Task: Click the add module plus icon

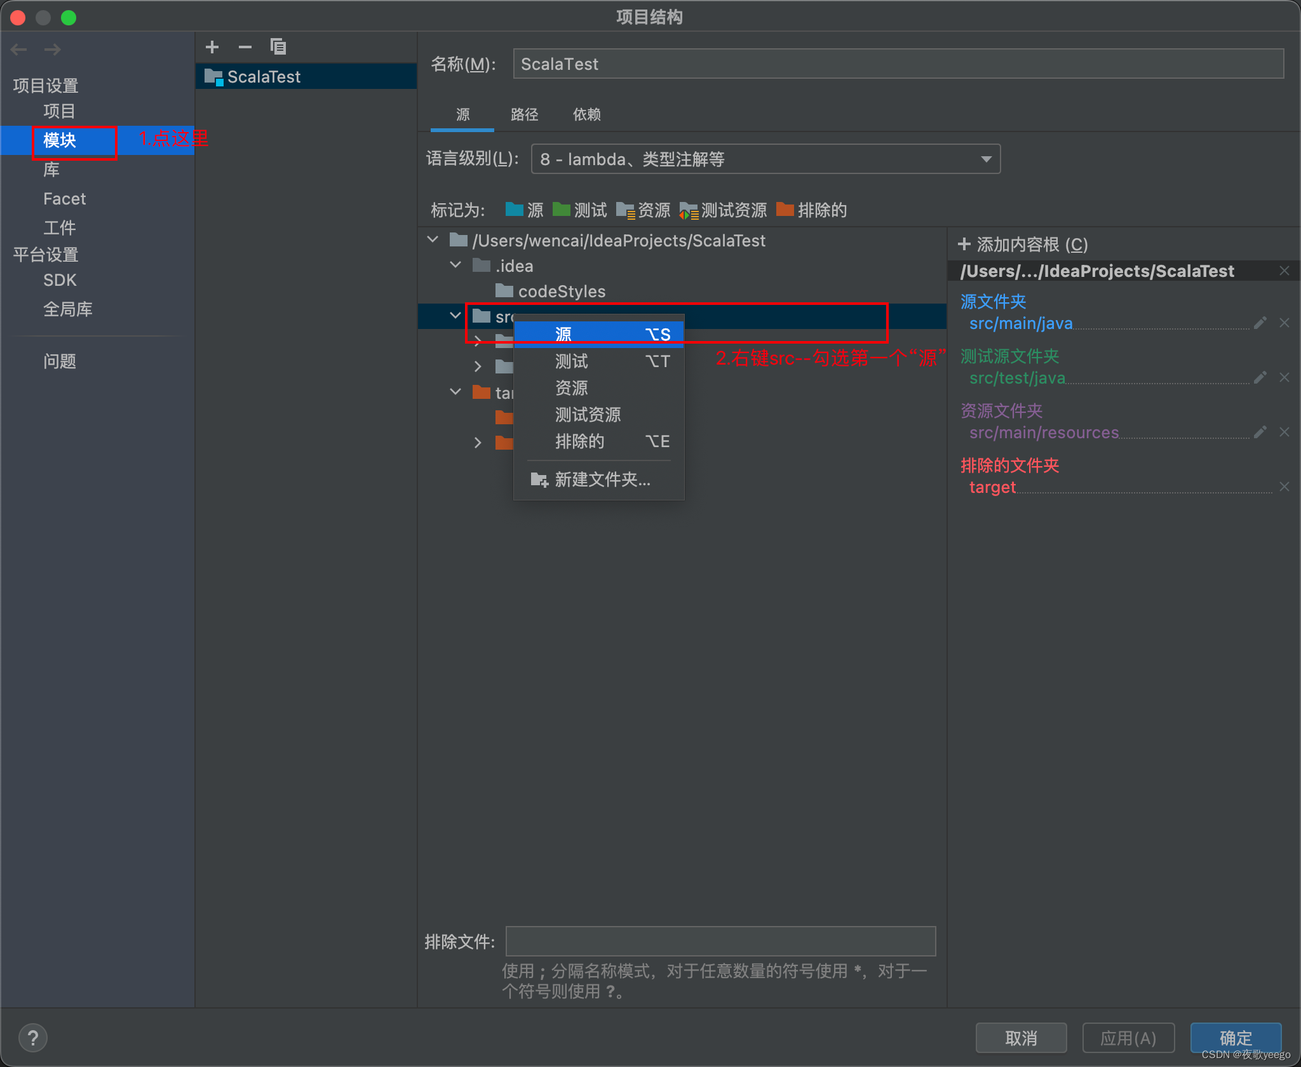Action: [212, 47]
